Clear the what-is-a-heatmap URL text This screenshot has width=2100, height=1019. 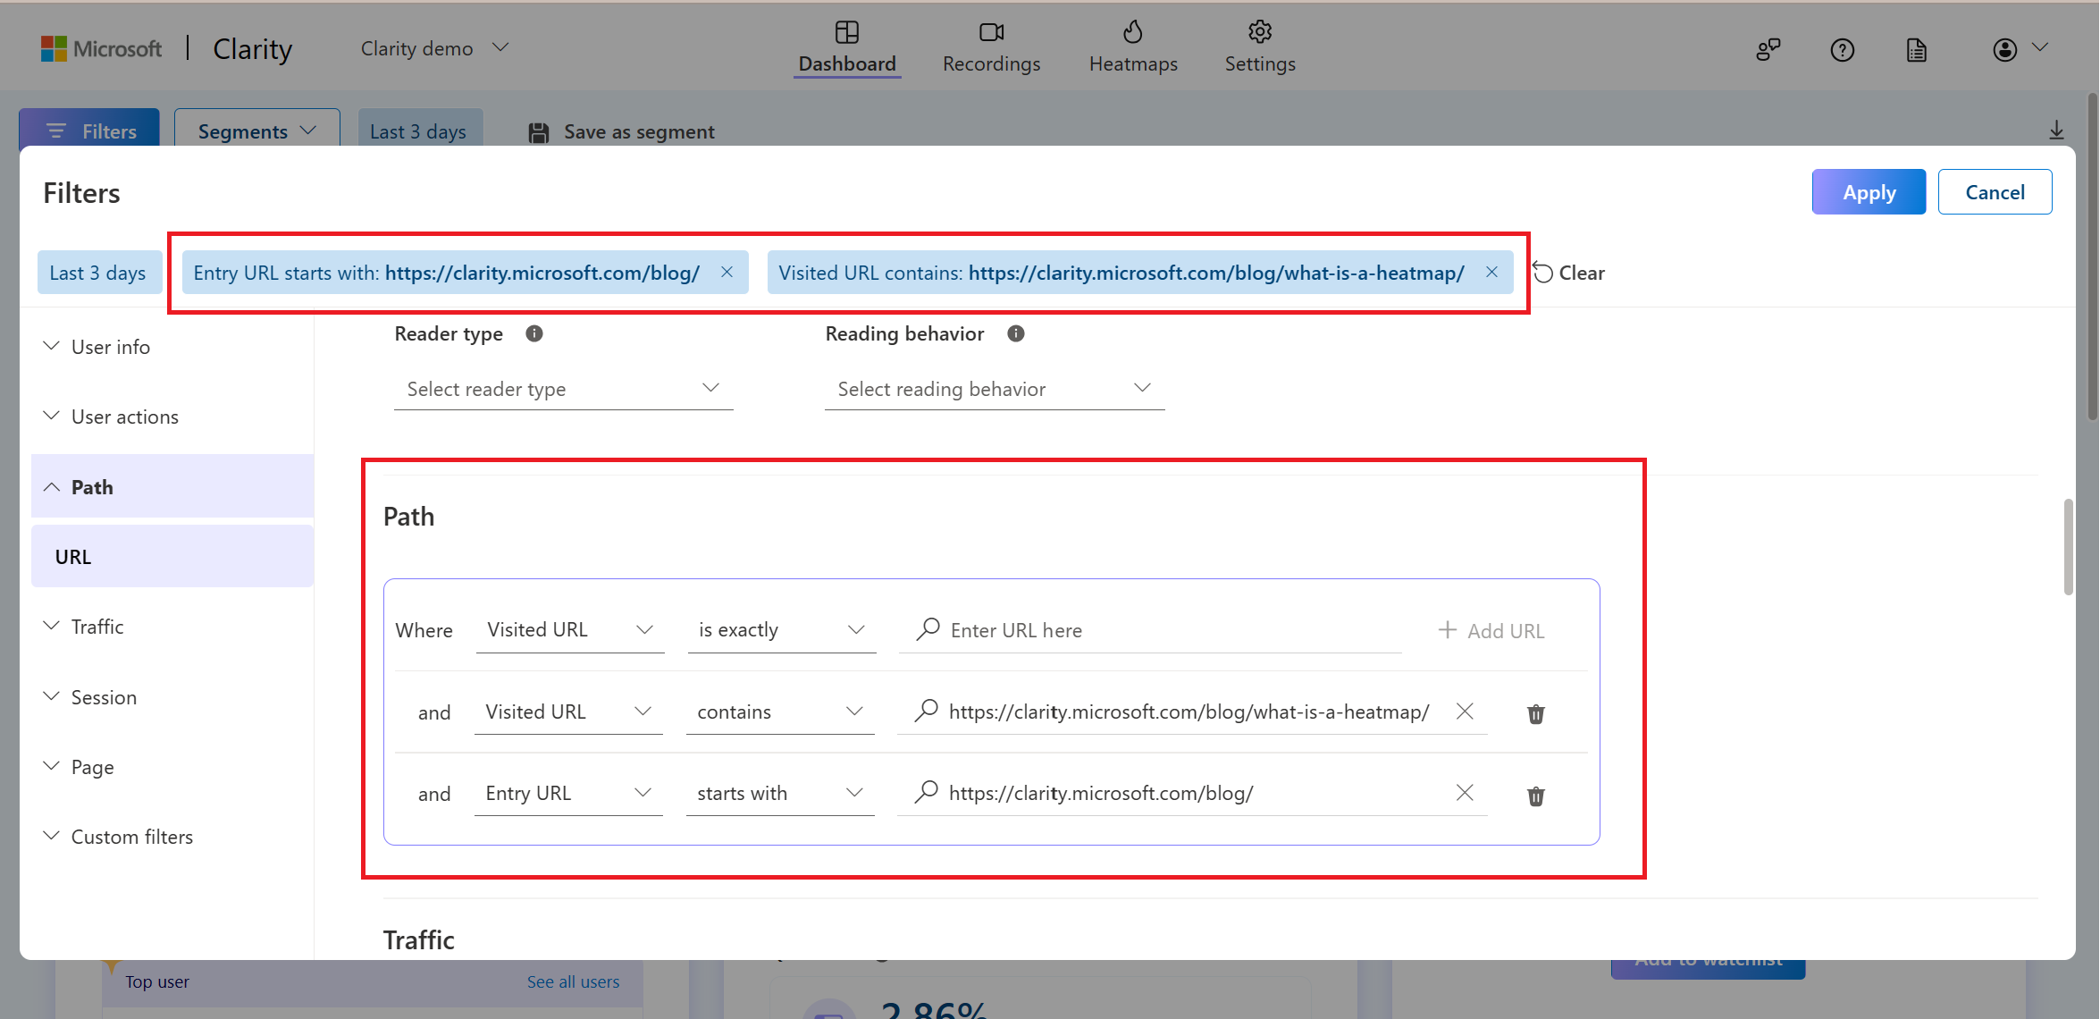point(1465,712)
